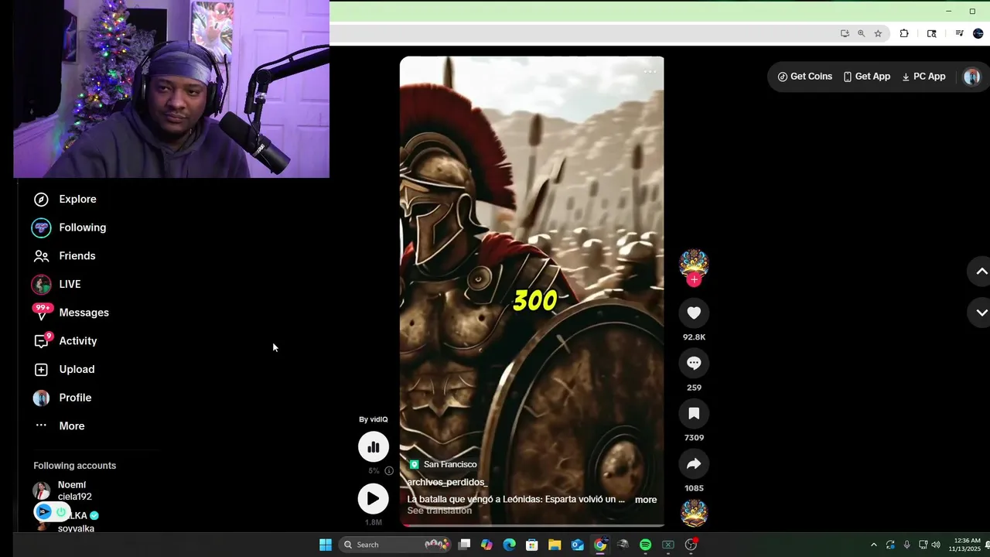Viewport: 990px width, 557px height.
Task: Expand the caption with 'more'
Action: point(646,500)
